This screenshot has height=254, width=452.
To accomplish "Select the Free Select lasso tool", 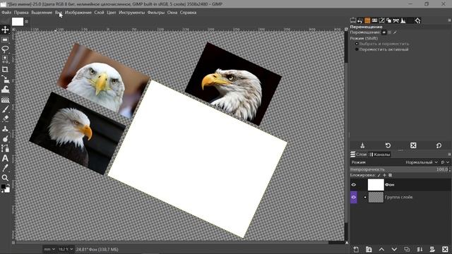I will [5, 49].
